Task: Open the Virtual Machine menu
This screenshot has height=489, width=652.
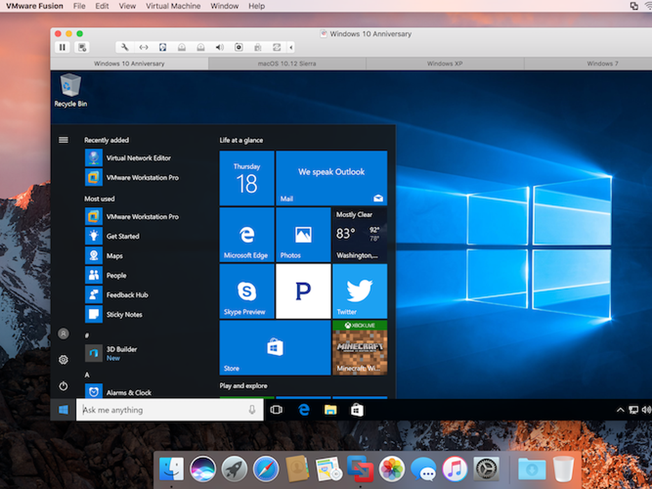Action: (173, 6)
